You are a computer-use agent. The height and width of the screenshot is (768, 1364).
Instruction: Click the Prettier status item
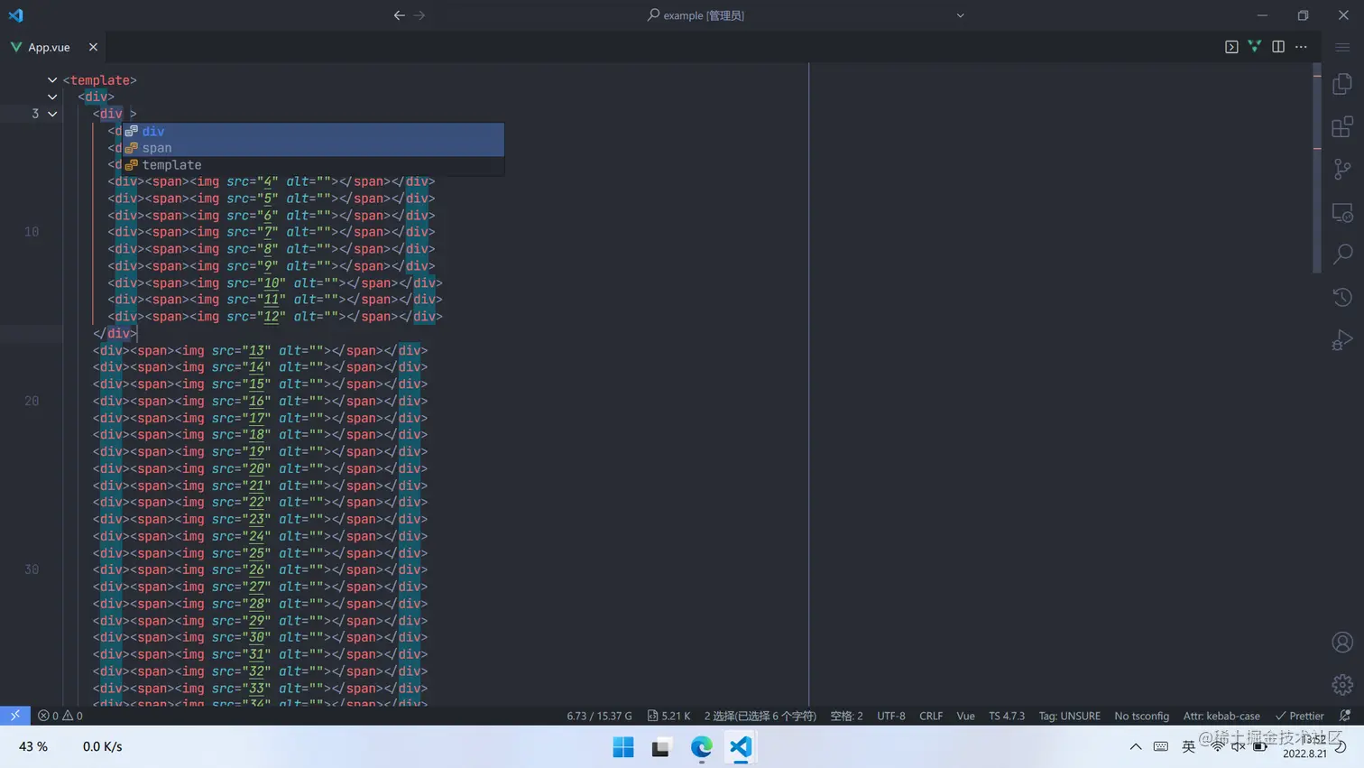coord(1300,716)
